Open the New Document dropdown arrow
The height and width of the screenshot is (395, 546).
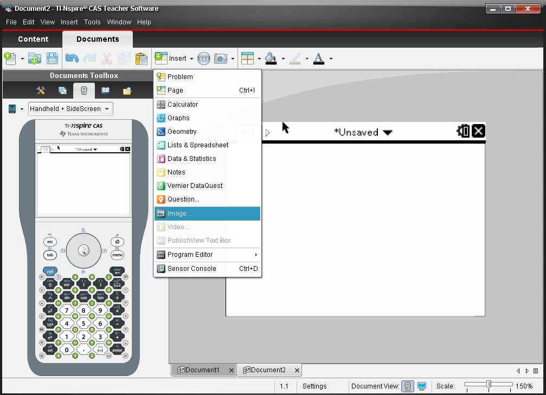(22, 59)
